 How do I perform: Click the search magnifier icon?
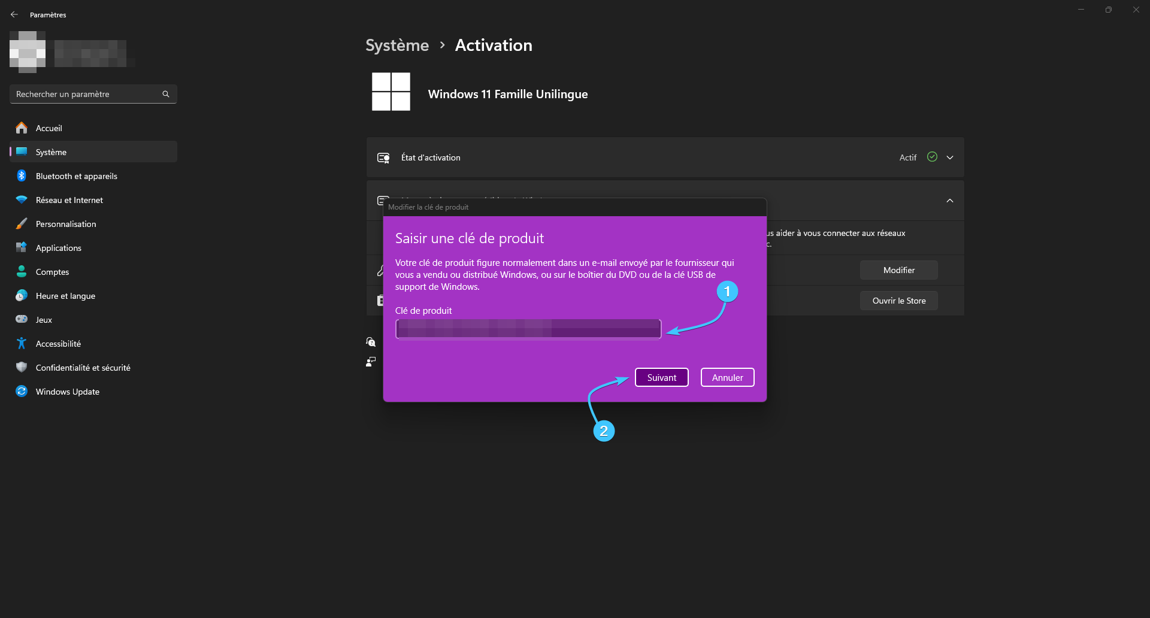tap(166, 94)
